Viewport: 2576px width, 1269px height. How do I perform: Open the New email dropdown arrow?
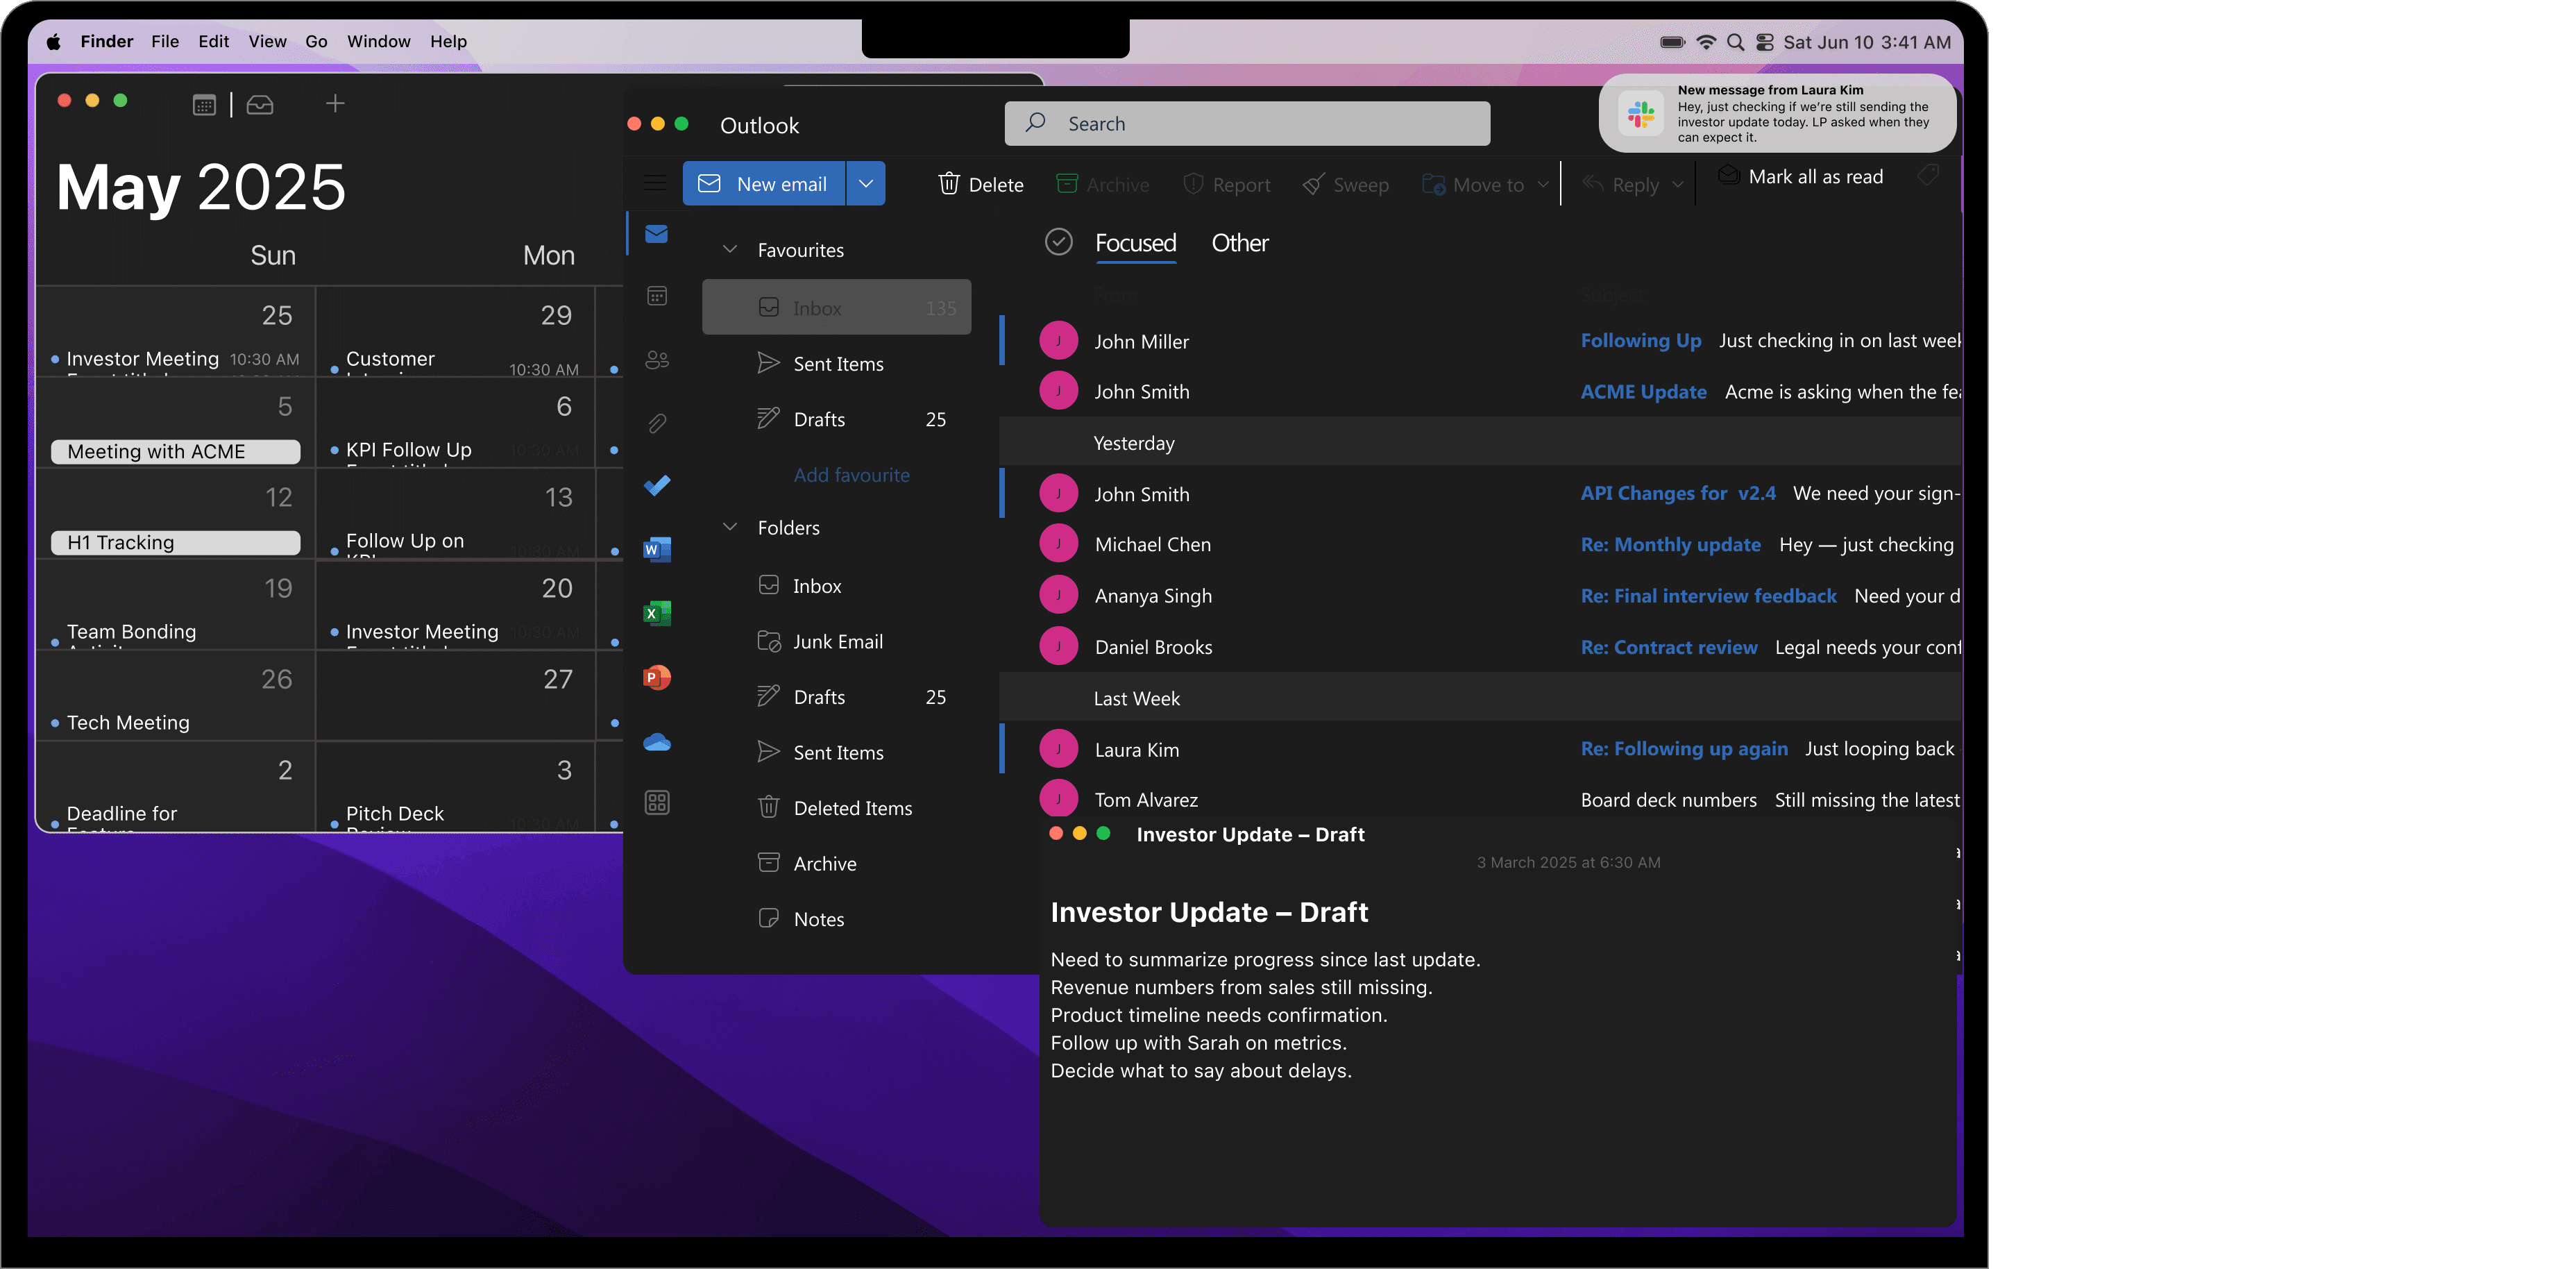(x=866, y=184)
